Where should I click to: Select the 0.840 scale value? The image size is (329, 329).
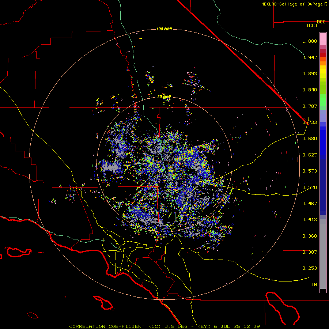pyautogui.click(x=310, y=90)
